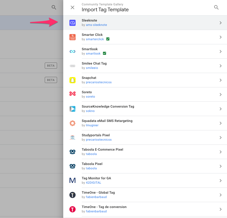The image size is (227, 218).
Task: Expand the Smilee Chat Tag chevron
Action: coord(220,66)
